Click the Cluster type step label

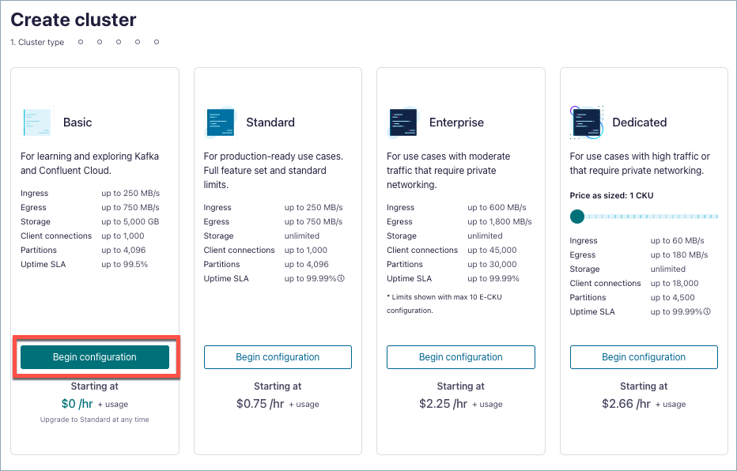tap(36, 43)
